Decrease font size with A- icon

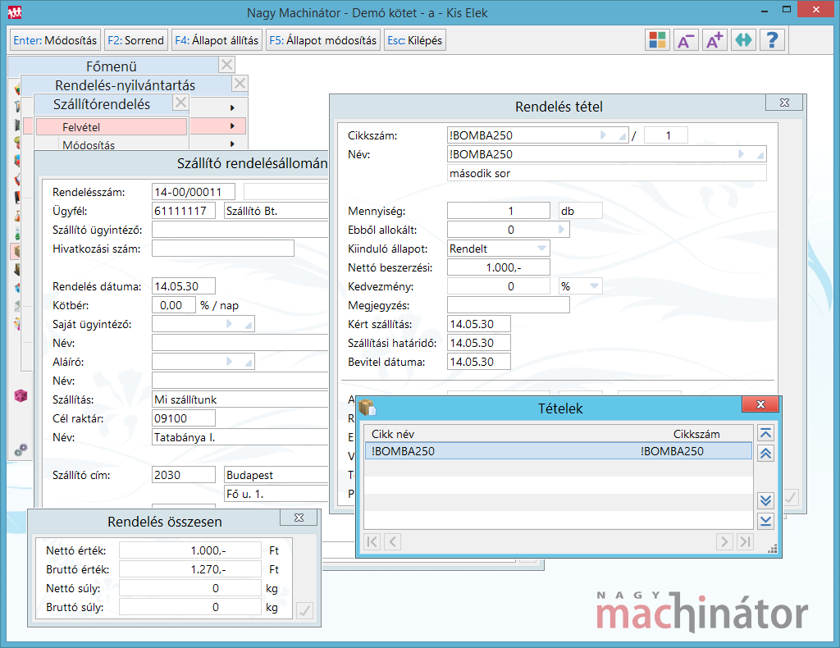click(686, 40)
